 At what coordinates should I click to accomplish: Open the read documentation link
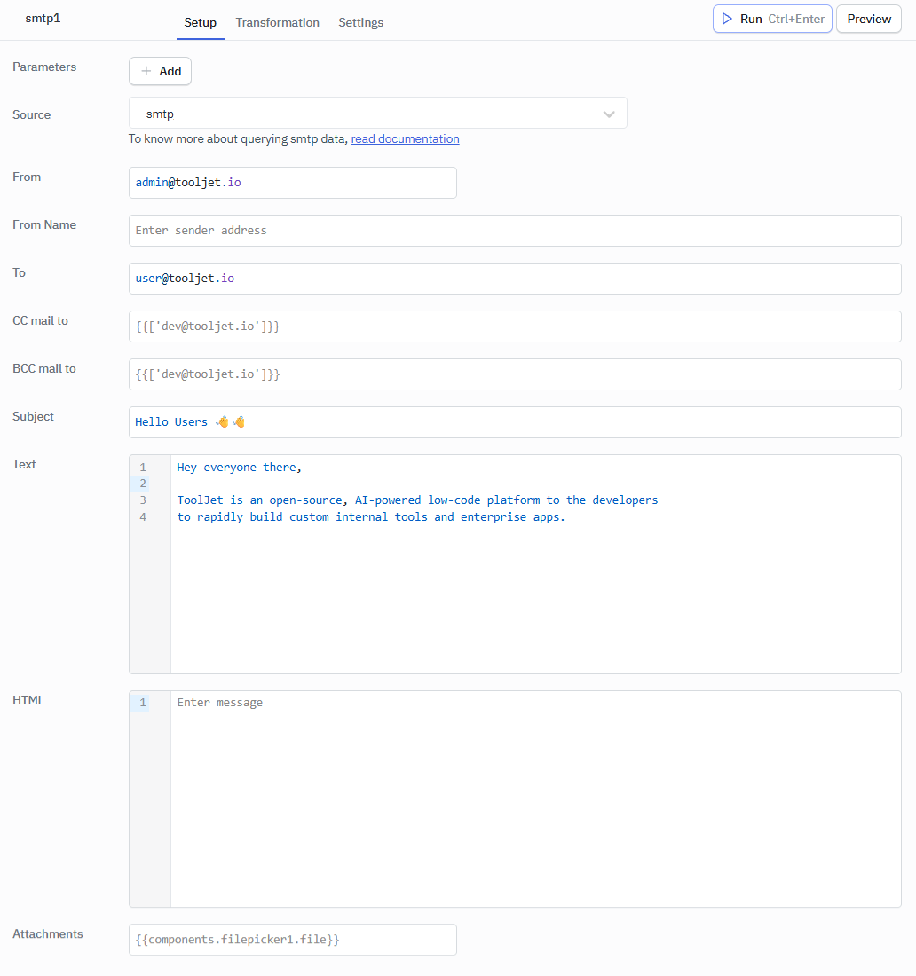[405, 138]
